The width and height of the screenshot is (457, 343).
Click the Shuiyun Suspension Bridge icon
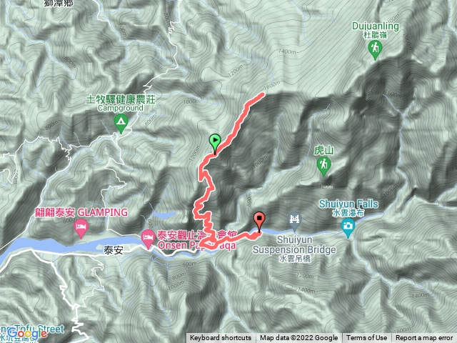coord(295,219)
